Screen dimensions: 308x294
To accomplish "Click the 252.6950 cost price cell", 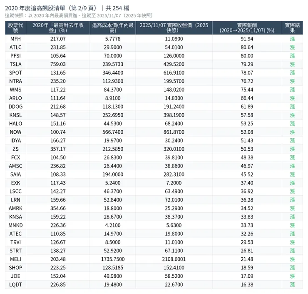I will [x=113, y=115].
